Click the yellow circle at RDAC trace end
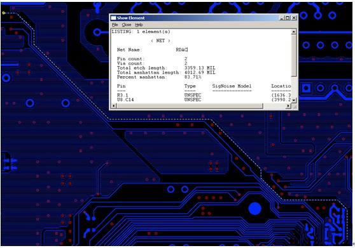Image resolution: width=355 pixels, height=248 pixels. 3,13
